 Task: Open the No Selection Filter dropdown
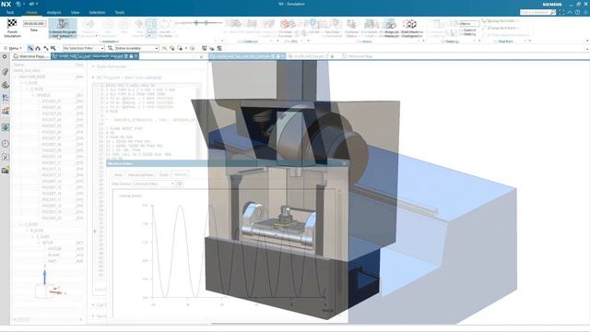84,48
